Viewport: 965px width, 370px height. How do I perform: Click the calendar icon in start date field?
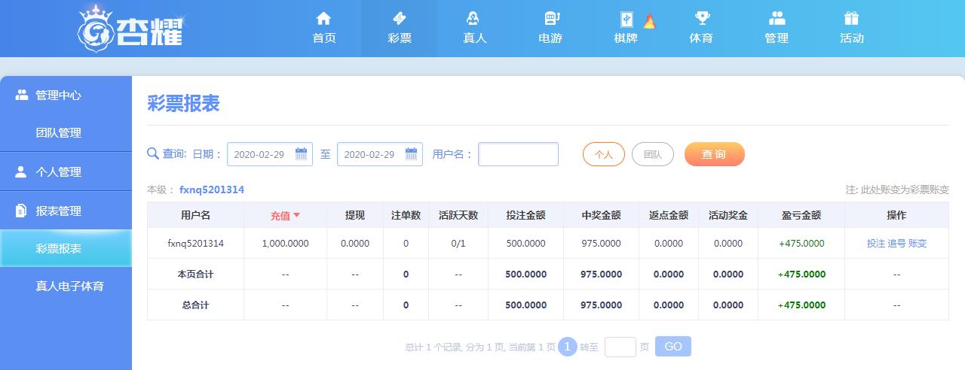click(x=301, y=154)
